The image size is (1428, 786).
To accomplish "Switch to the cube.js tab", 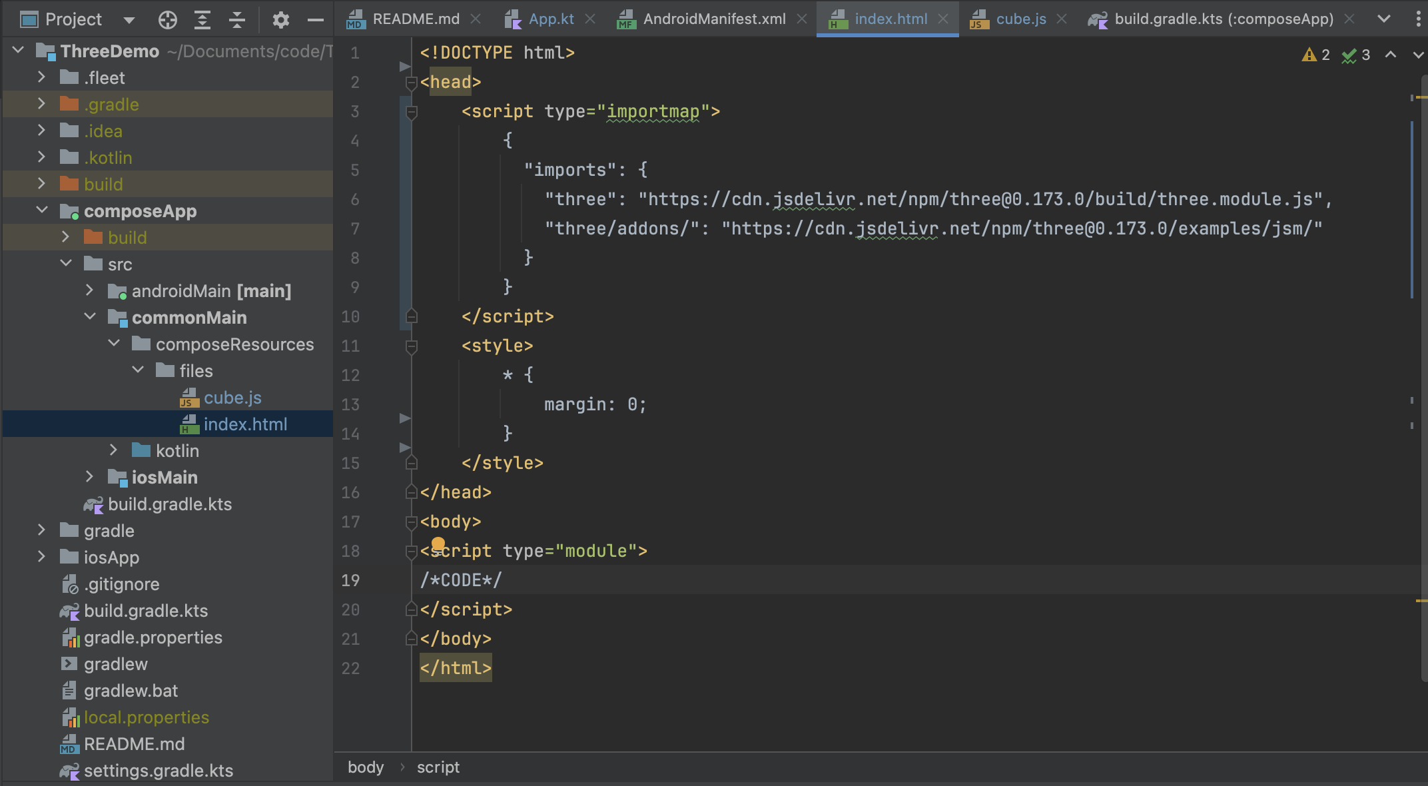I will [1020, 19].
